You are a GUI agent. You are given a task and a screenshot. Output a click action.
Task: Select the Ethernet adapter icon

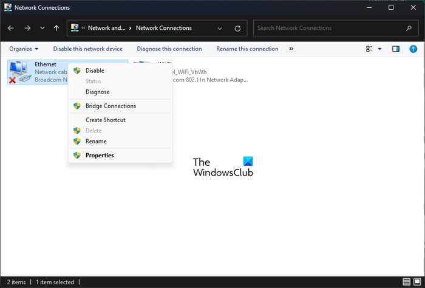(x=19, y=72)
